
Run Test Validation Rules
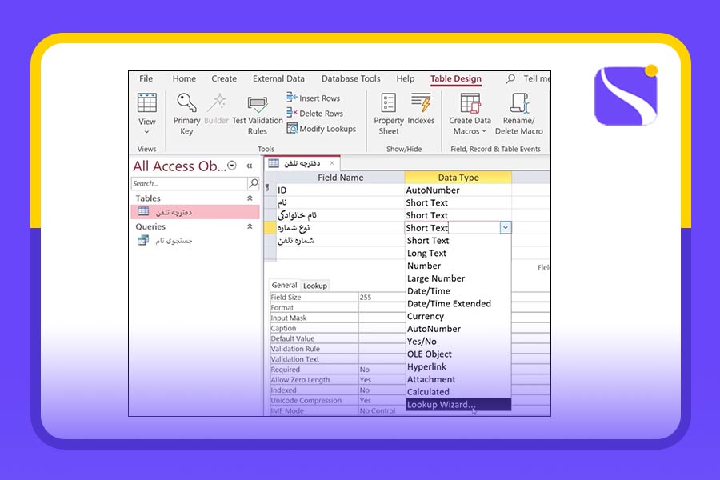coord(258,115)
